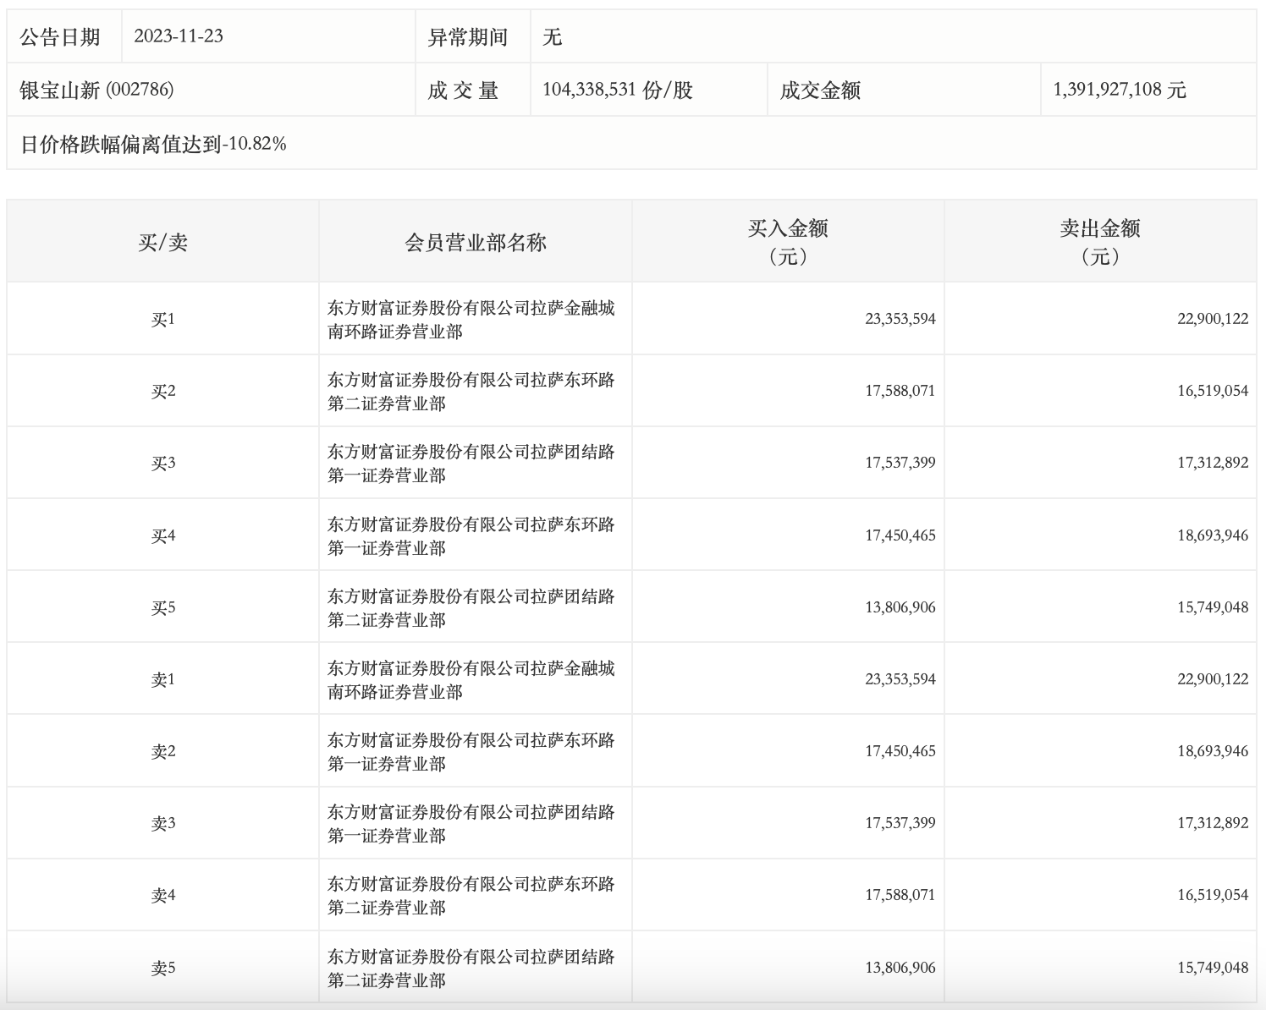Click the sell amount in the 卖3 row
The image size is (1266, 1010).
tap(1212, 823)
